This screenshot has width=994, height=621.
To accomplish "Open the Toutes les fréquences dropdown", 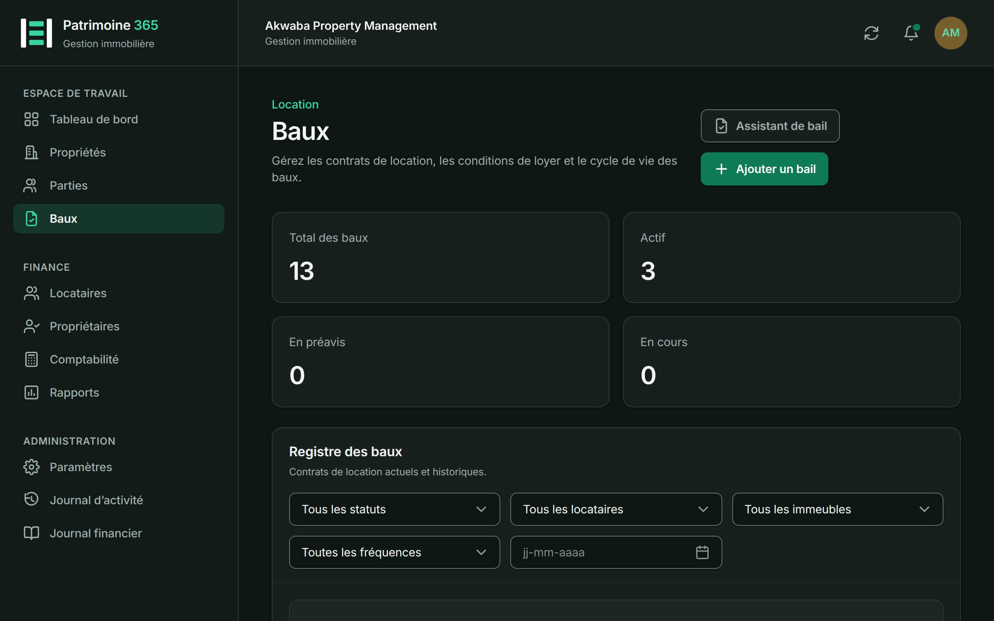I will [x=394, y=552].
